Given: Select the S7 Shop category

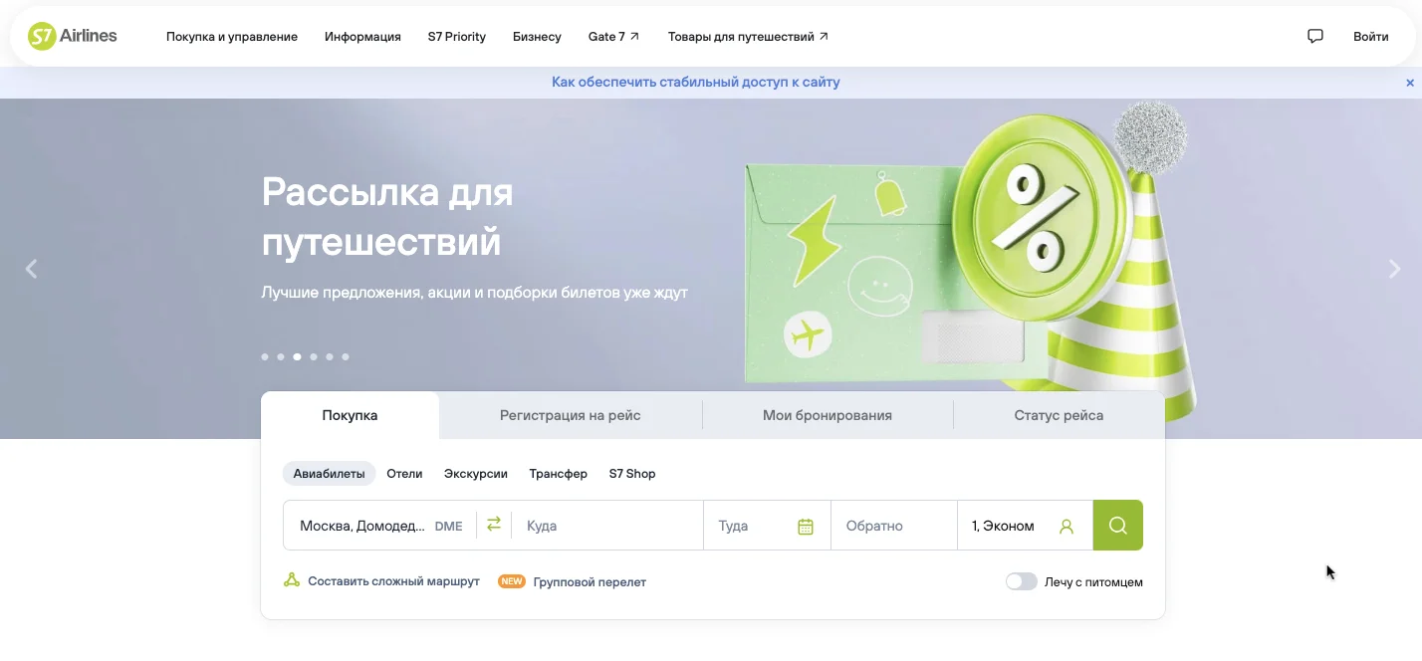Looking at the screenshot, I should 632,474.
